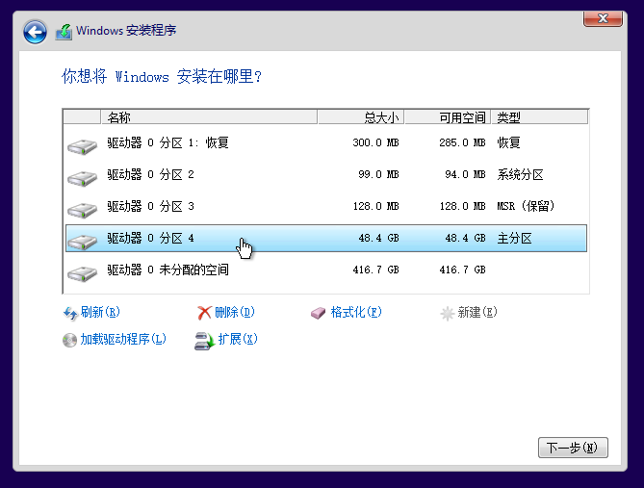Click the 285.0 MB free space cell

click(x=462, y=143)
